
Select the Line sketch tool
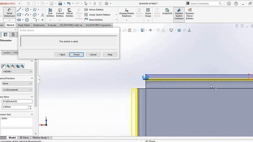[19, 9]
